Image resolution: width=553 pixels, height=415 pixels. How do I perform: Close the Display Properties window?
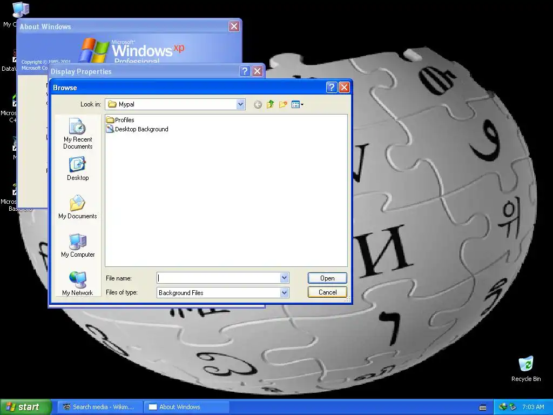click(258, 71)
